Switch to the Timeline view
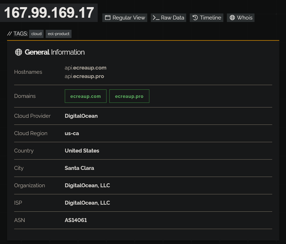 (206, 18)
